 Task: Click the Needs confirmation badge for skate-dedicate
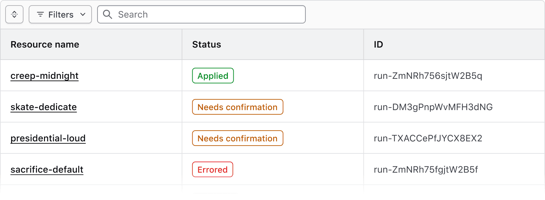click(237, 107)
